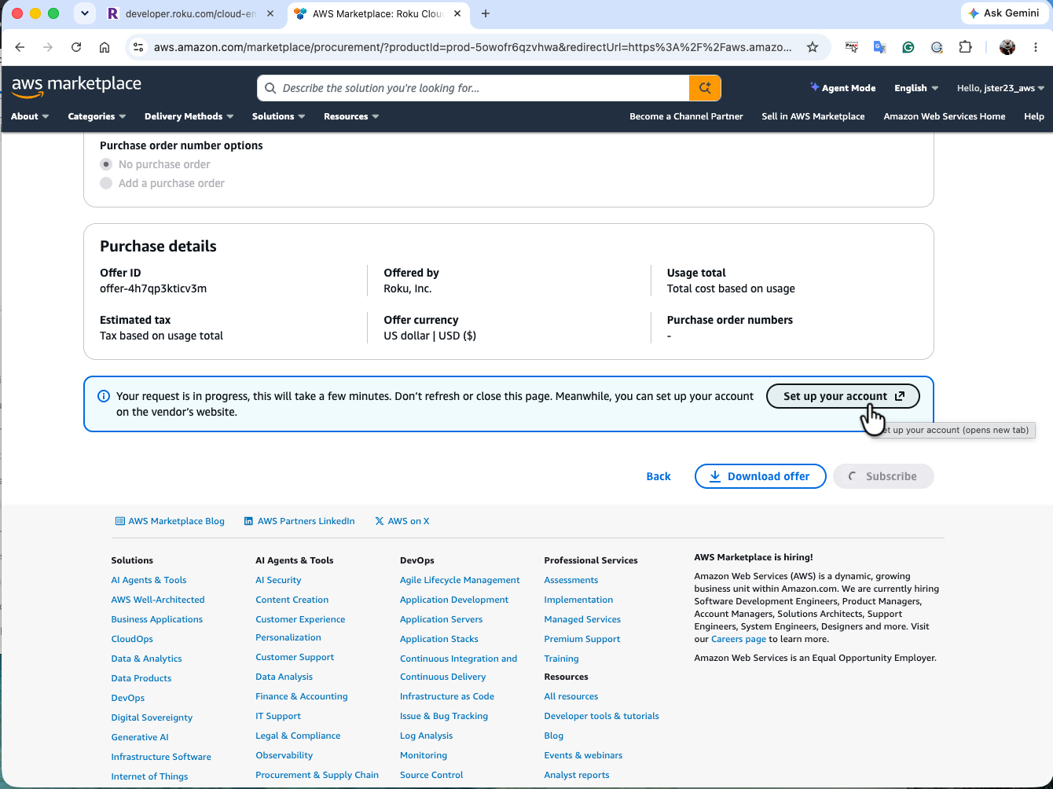Click Agent Mode

[x=842, y=88]
